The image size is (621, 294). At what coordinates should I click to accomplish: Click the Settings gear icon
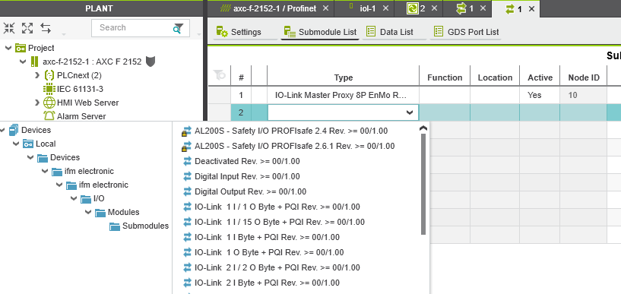(x=222, y=32)
